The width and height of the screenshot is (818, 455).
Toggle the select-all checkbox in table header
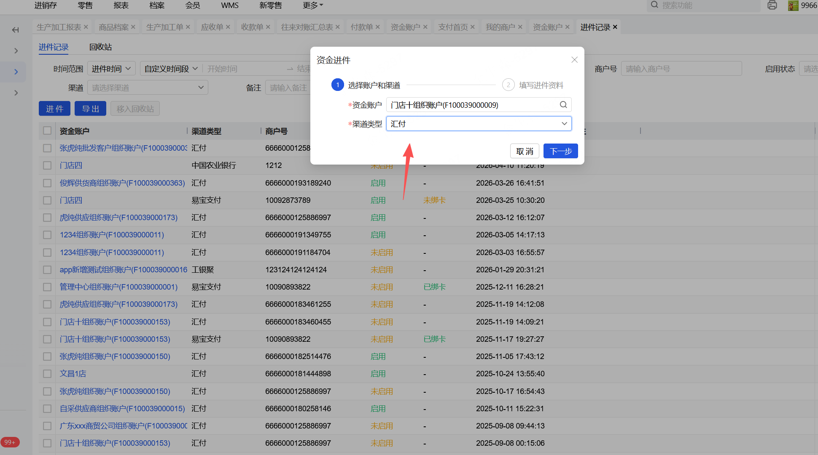[47, 131]
